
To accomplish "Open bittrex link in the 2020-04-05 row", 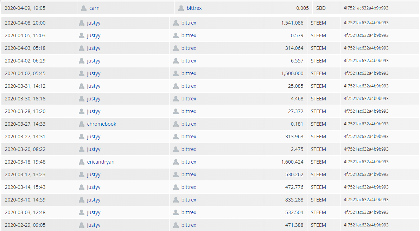I will tap(189, 35).
